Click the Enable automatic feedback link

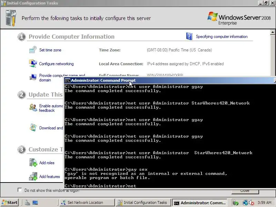point(51,108)
